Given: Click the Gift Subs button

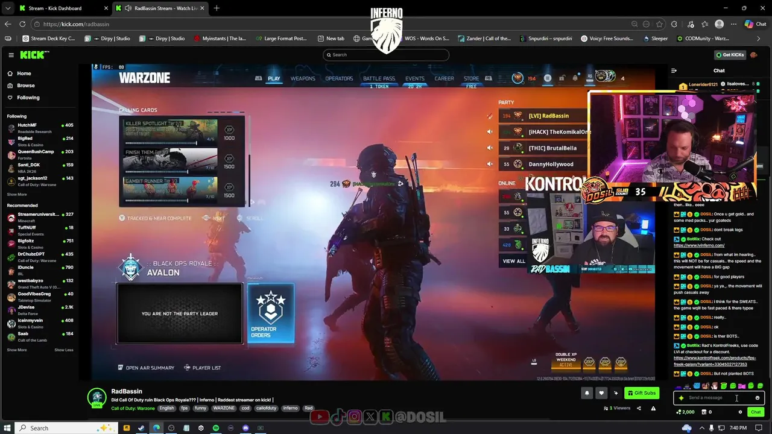Looking at the screenshot, I should 642,393.
